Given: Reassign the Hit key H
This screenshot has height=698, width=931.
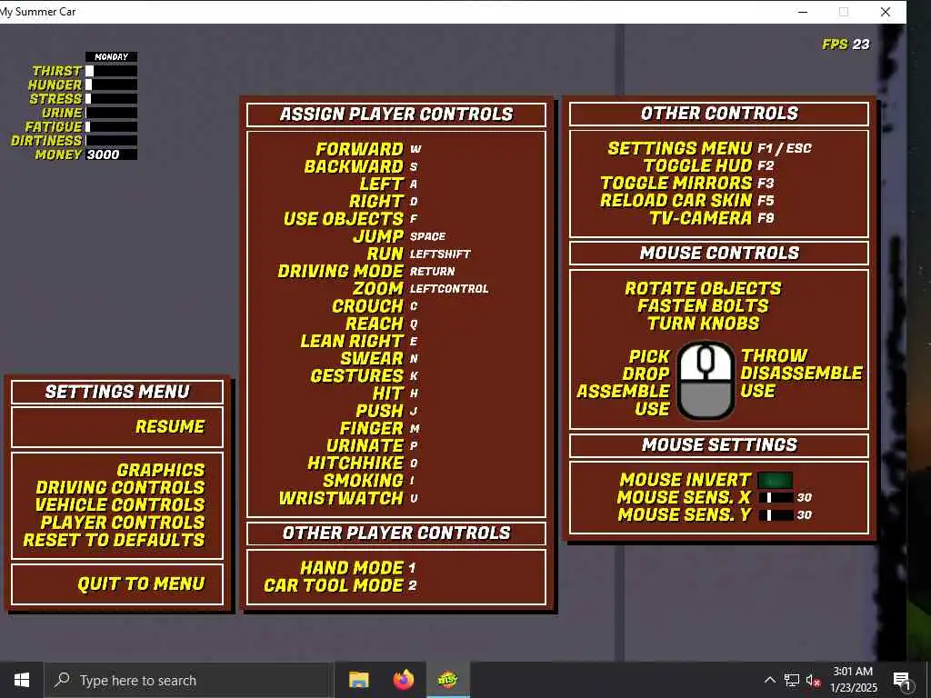Looking at the screenshot, I should (414, 393).
